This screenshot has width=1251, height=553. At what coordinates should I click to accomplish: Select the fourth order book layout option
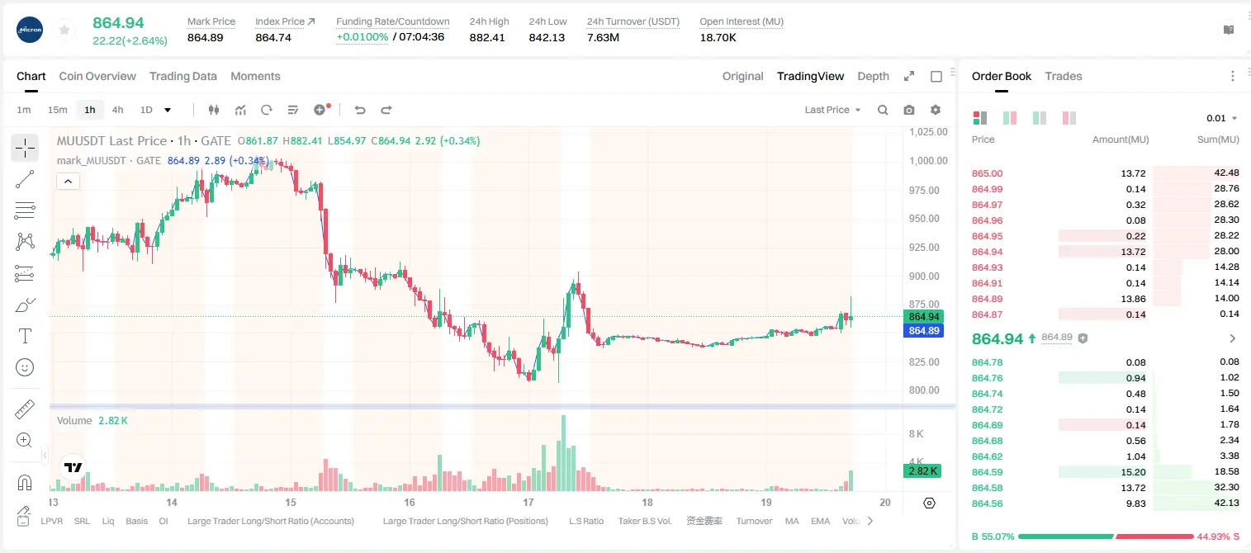tap(1069, 118)
